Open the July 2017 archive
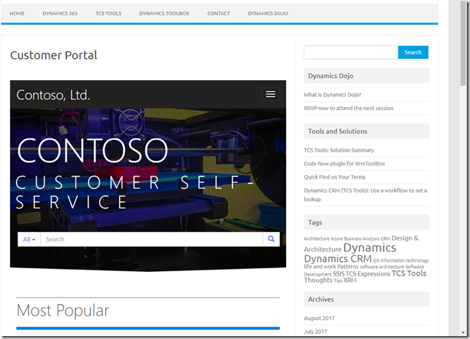Viewport: 470px width, 339px height. pyautogui.click(x=315, y=332)
